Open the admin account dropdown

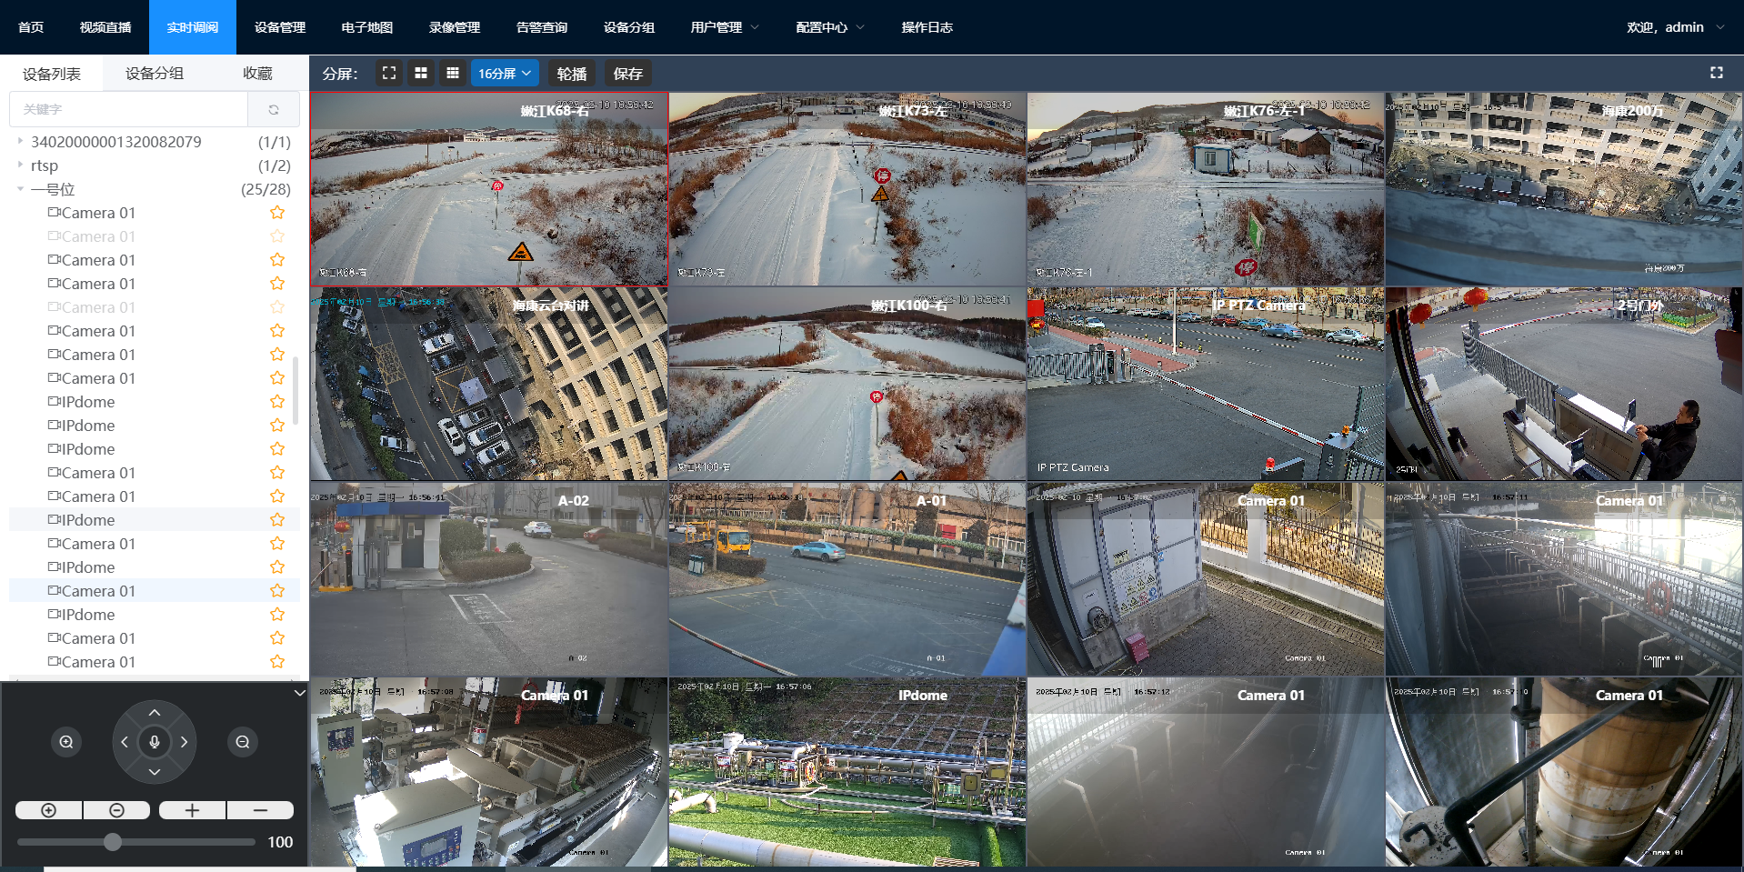tap(1676, 27)
